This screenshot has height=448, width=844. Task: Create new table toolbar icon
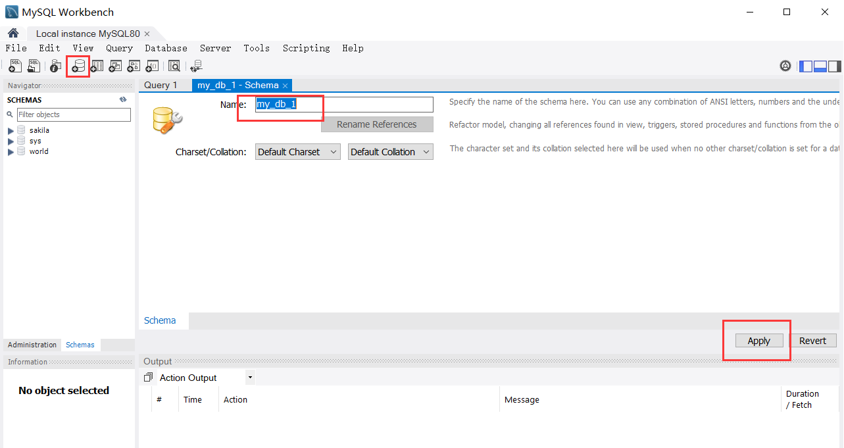(97, 66)
